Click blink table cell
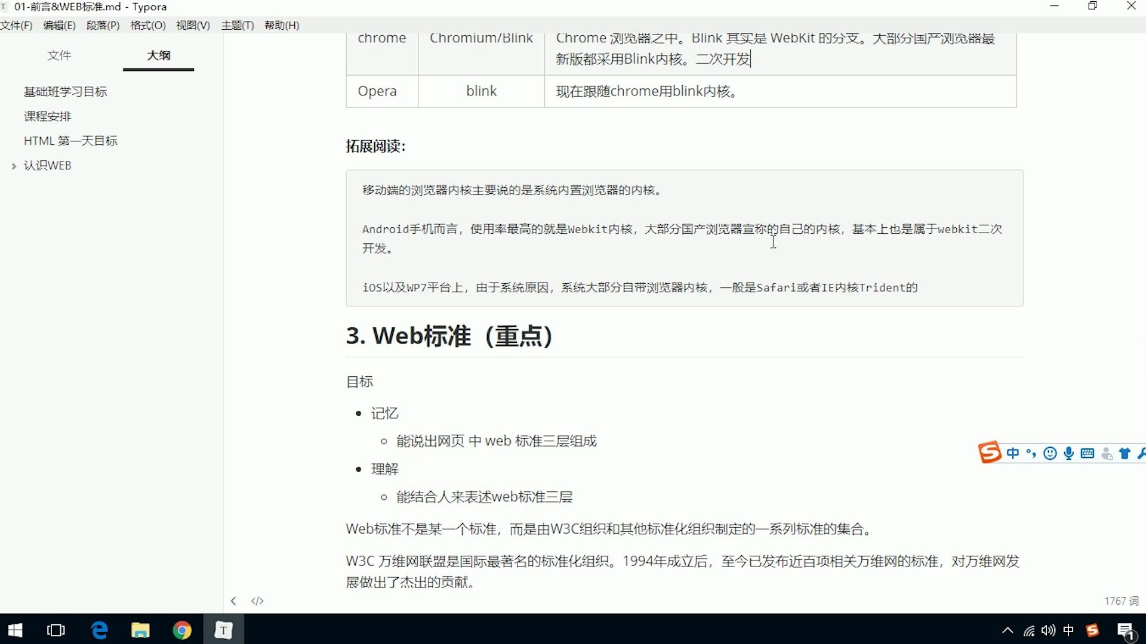The width and height of the screenshot is (1146, 644). pos(481,91)
